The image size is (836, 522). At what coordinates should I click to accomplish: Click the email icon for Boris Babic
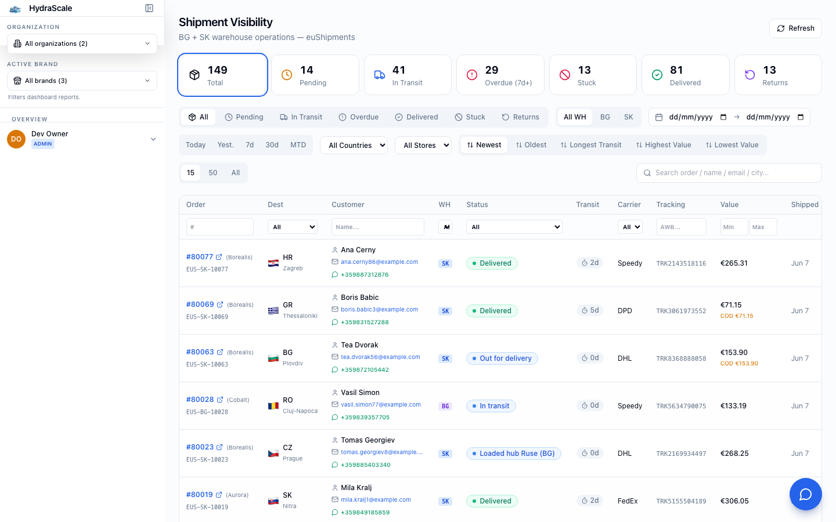point(335,310)
